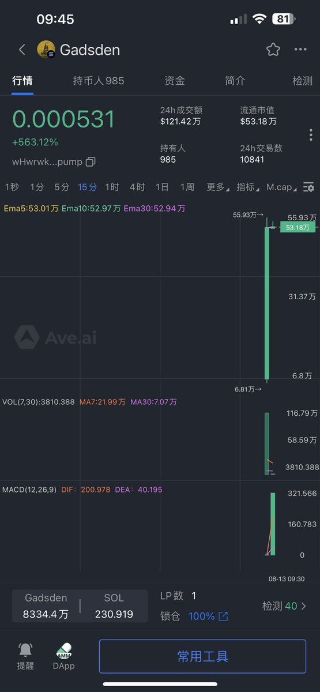
Task: Copy the contract address wHwrwk...pump
Action: click(x=91, y=162)
